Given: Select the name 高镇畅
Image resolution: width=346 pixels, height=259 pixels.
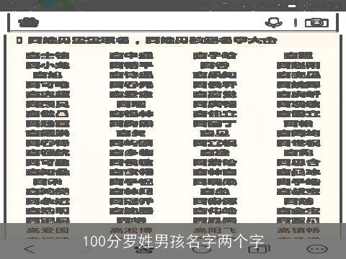Looking at the screenshot, I should 298,230.
